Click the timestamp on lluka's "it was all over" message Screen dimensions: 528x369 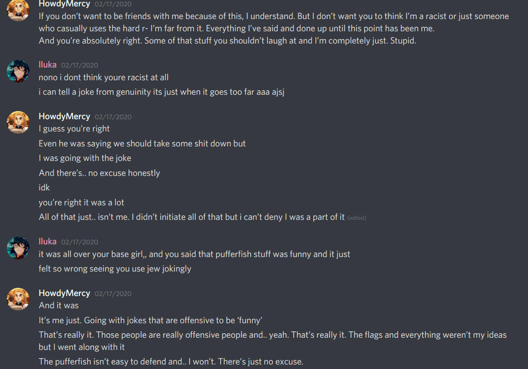79,242
